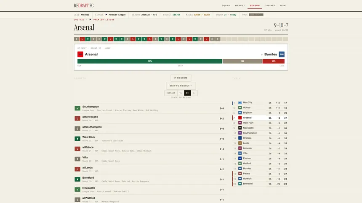Click the Villa crest in league table
Image resolution: width=362 pixels, height=203 pixels.
(240, 153)
